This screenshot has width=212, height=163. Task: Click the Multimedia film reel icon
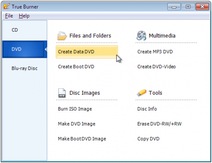(141, 36)
